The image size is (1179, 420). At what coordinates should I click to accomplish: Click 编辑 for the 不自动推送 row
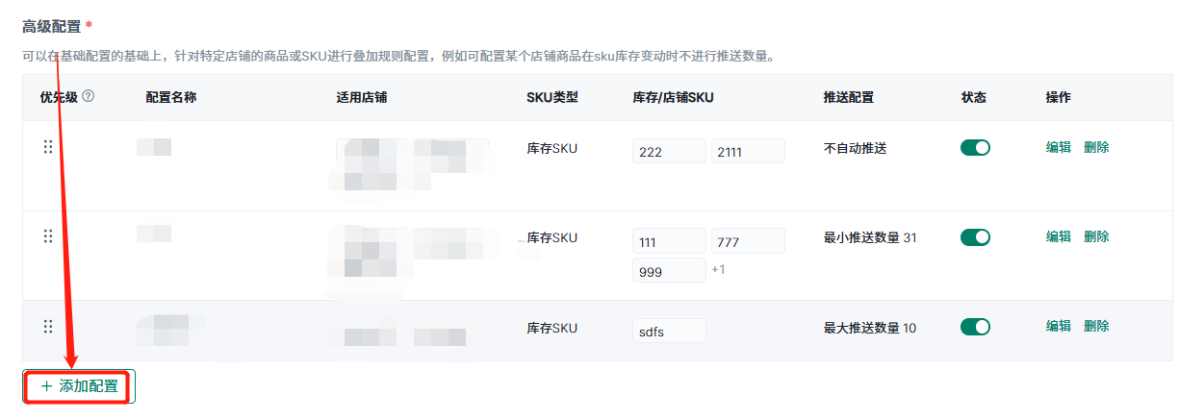coord(1059,147)
